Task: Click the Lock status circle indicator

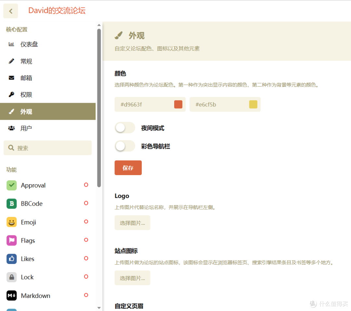Action: 86,277
